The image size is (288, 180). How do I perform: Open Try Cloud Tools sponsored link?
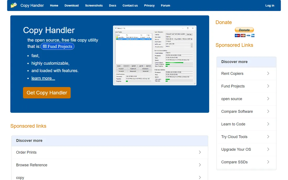(x=246, y=137)
